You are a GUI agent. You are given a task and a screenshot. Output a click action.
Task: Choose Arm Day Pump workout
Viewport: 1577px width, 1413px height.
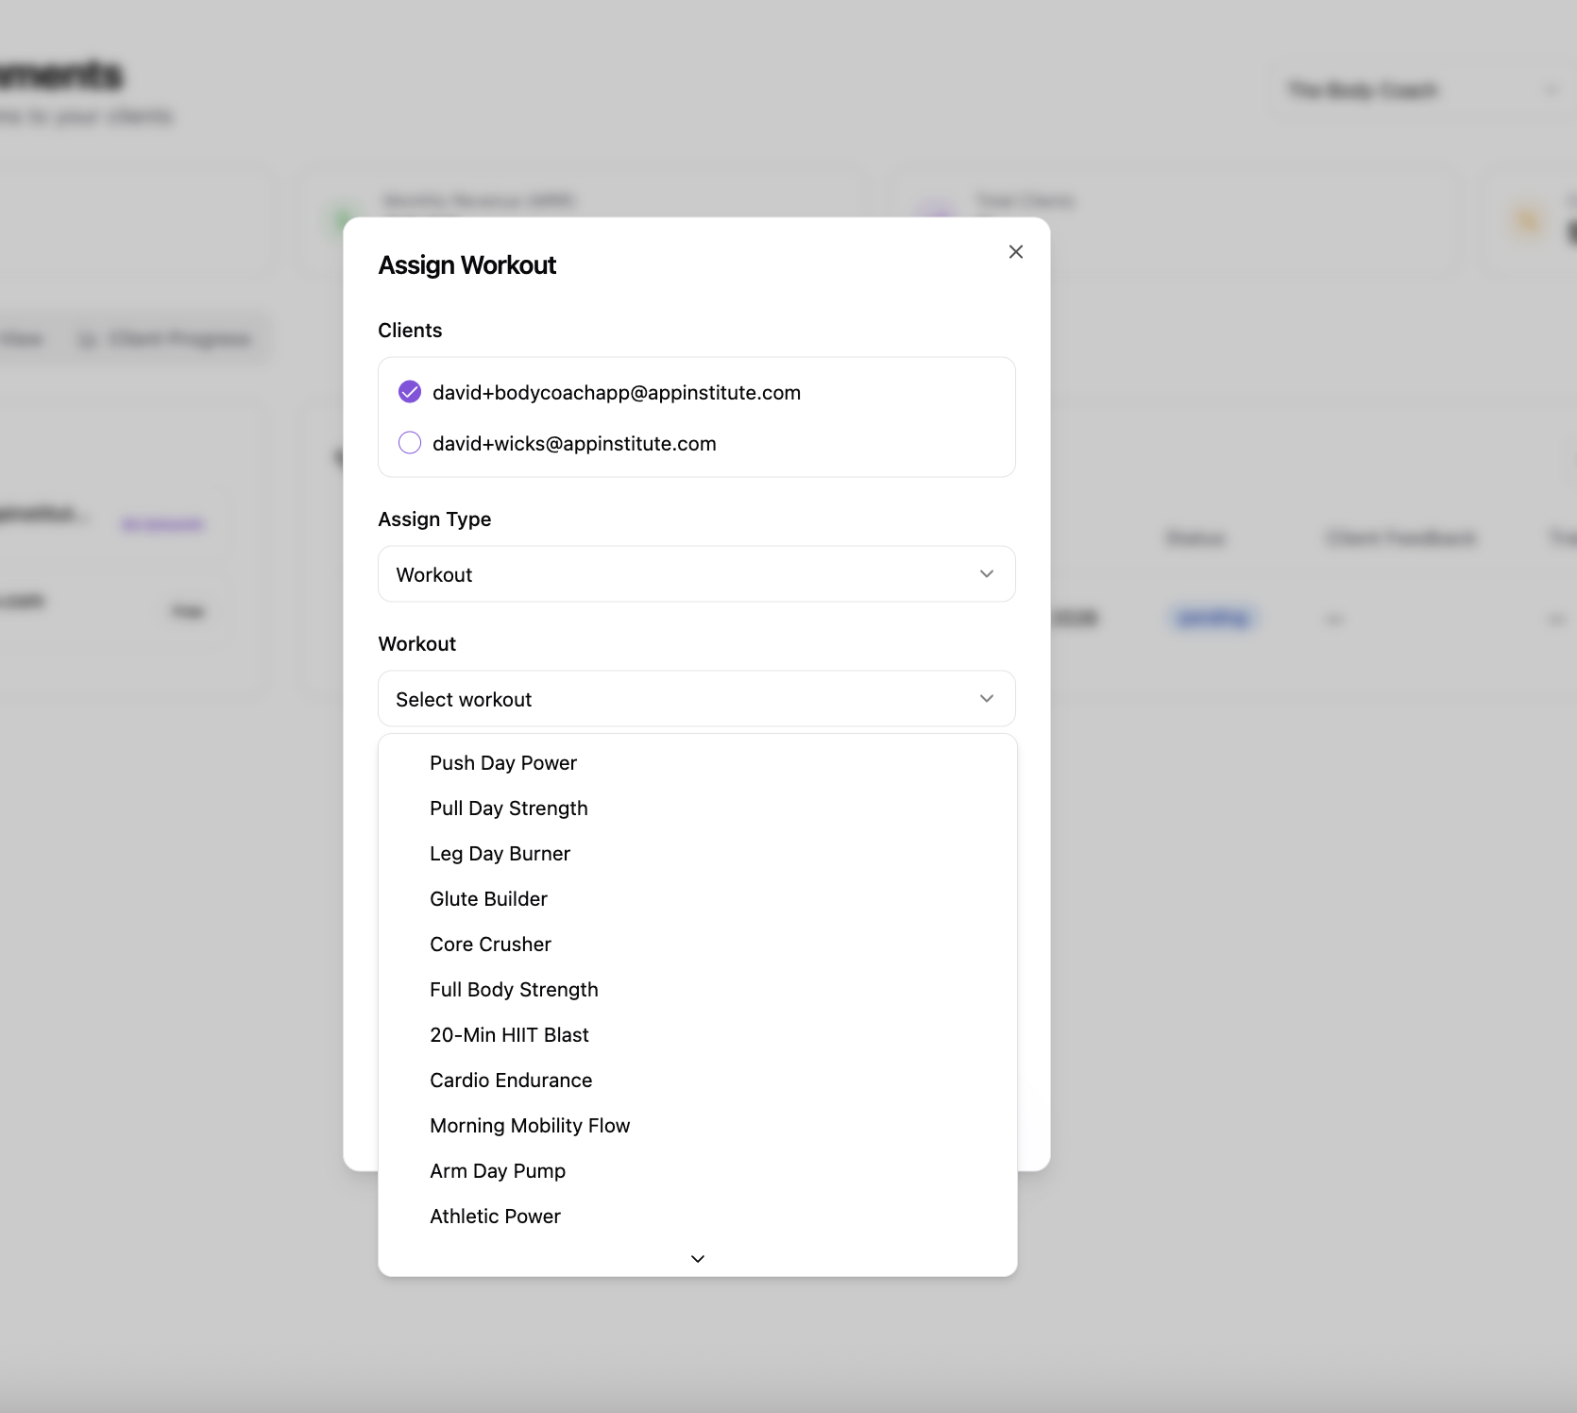pos(697,1171)
